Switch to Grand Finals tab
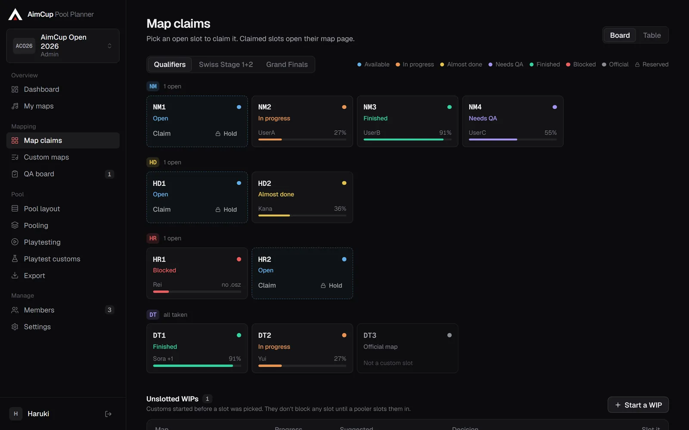The height and width of the screenshot is (430, 689). point(287,64)
